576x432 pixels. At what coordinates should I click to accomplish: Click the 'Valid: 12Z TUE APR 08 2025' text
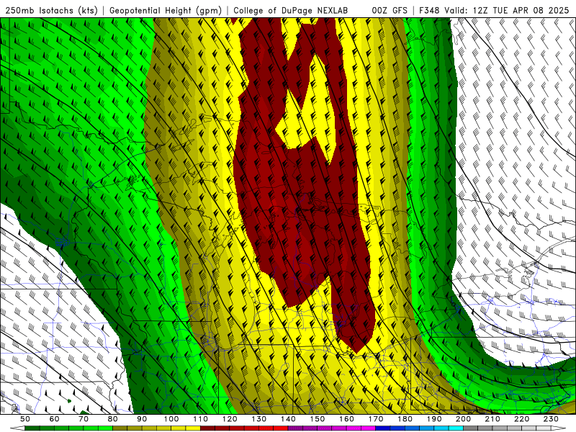tap(507, 10)
